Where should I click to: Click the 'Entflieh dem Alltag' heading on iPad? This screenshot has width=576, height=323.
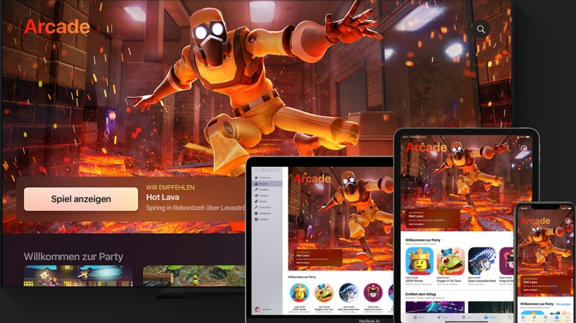click(420, 294)
